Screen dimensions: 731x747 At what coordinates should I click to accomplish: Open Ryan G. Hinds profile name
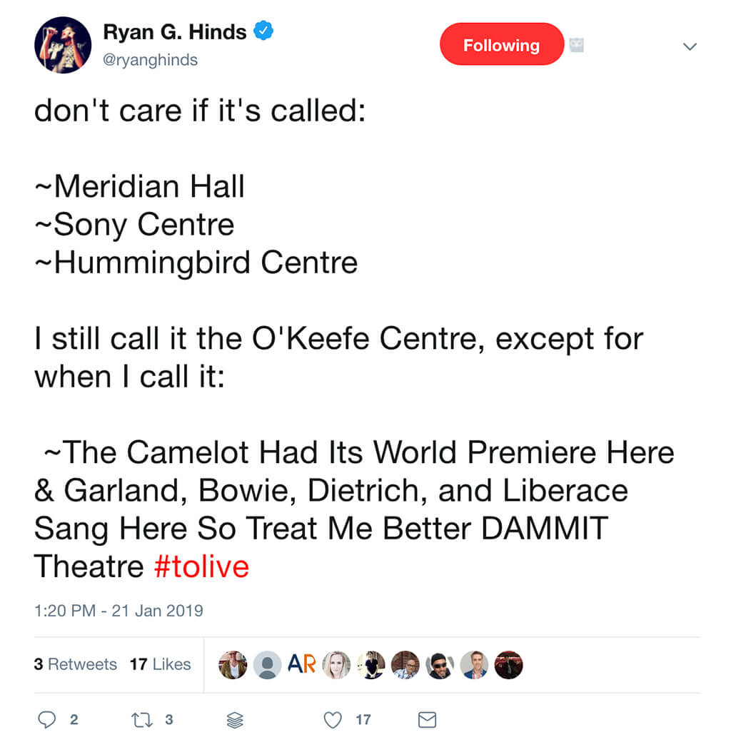click(x=175, y=32)
